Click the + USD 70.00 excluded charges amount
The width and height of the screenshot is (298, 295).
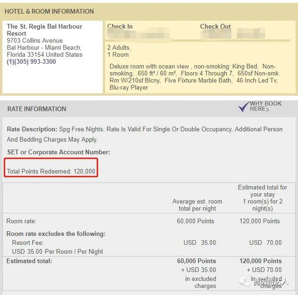coord(264,270)
